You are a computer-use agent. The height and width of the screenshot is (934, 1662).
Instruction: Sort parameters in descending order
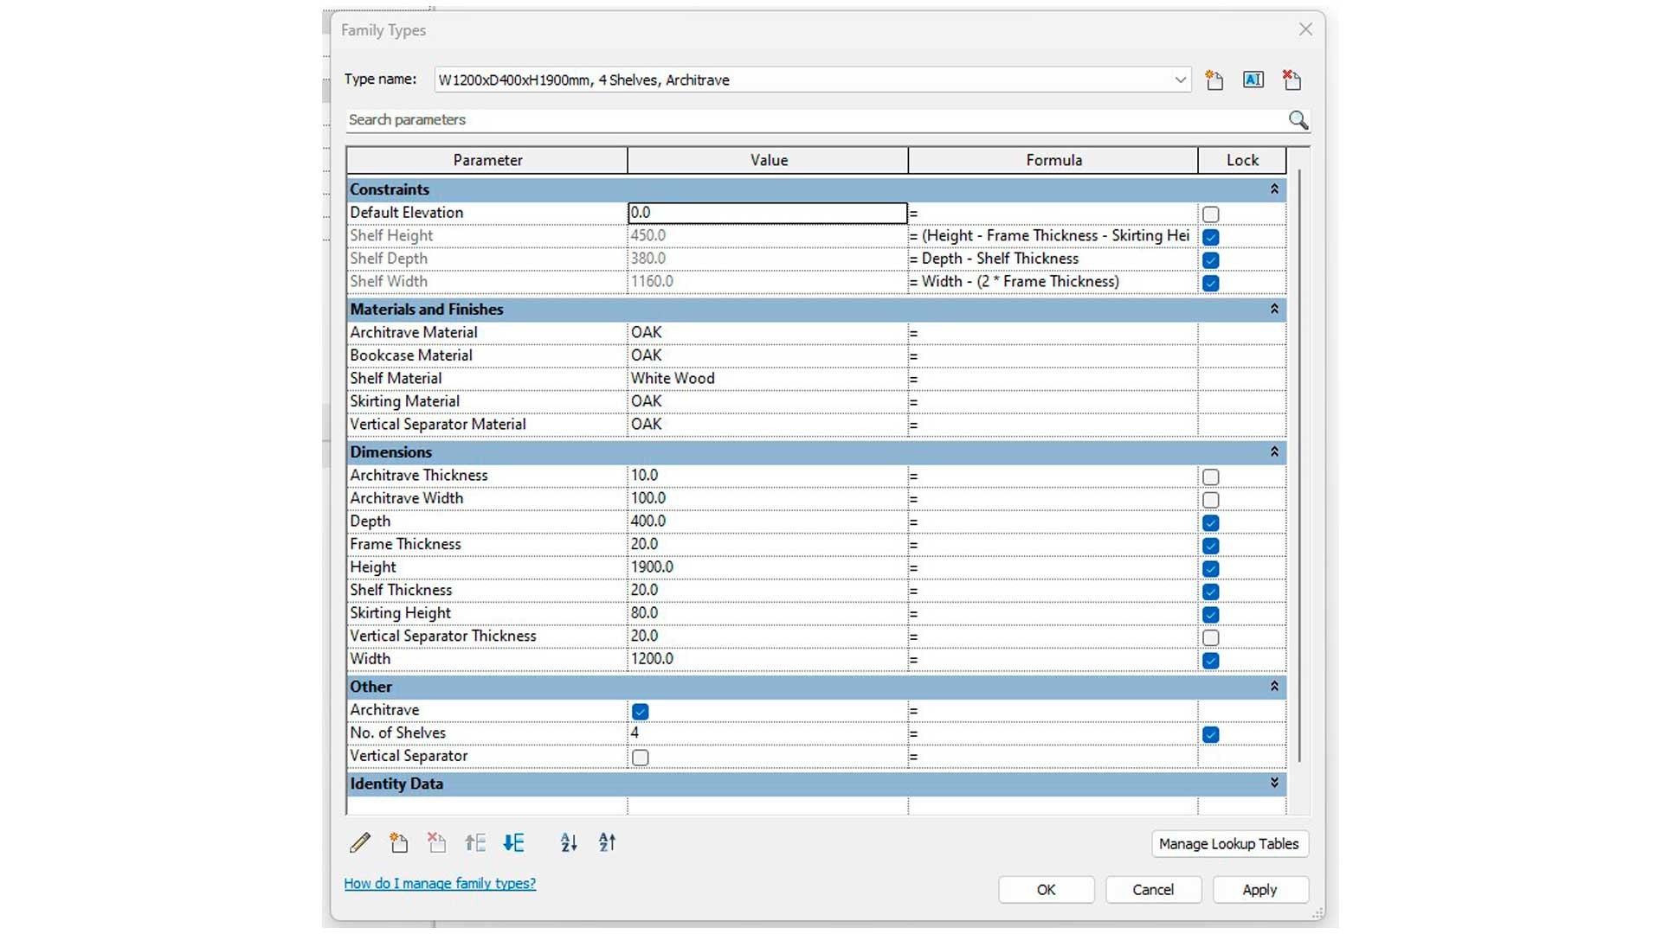[607, 843]
